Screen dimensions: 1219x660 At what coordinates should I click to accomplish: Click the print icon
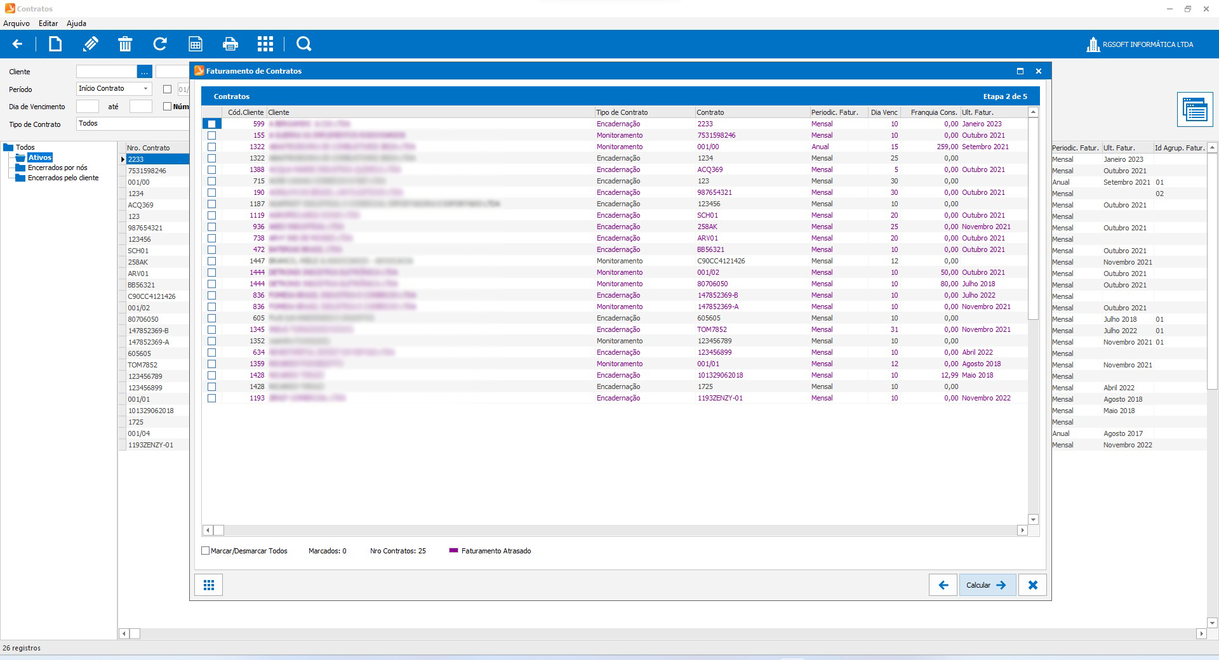[230, 44]
